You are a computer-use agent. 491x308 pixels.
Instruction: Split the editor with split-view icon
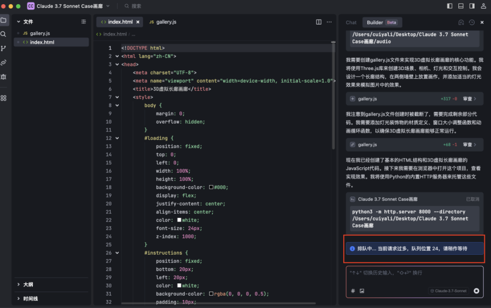coord(319,22)
